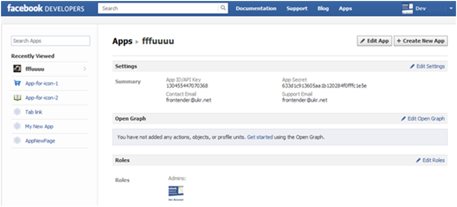Click the Admins: label
457x207 pixels.
pyautogui.click(x=177, y=178)
